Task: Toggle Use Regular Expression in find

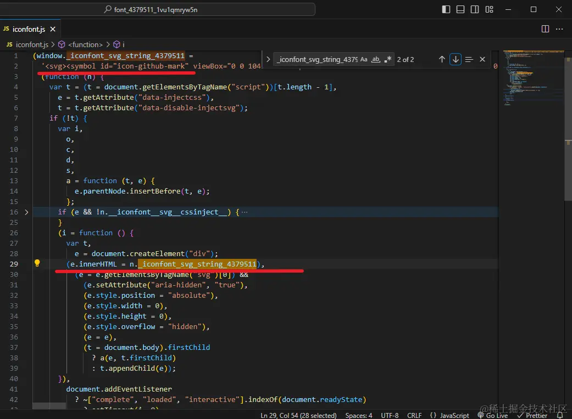Action: [x=388, y=59]
